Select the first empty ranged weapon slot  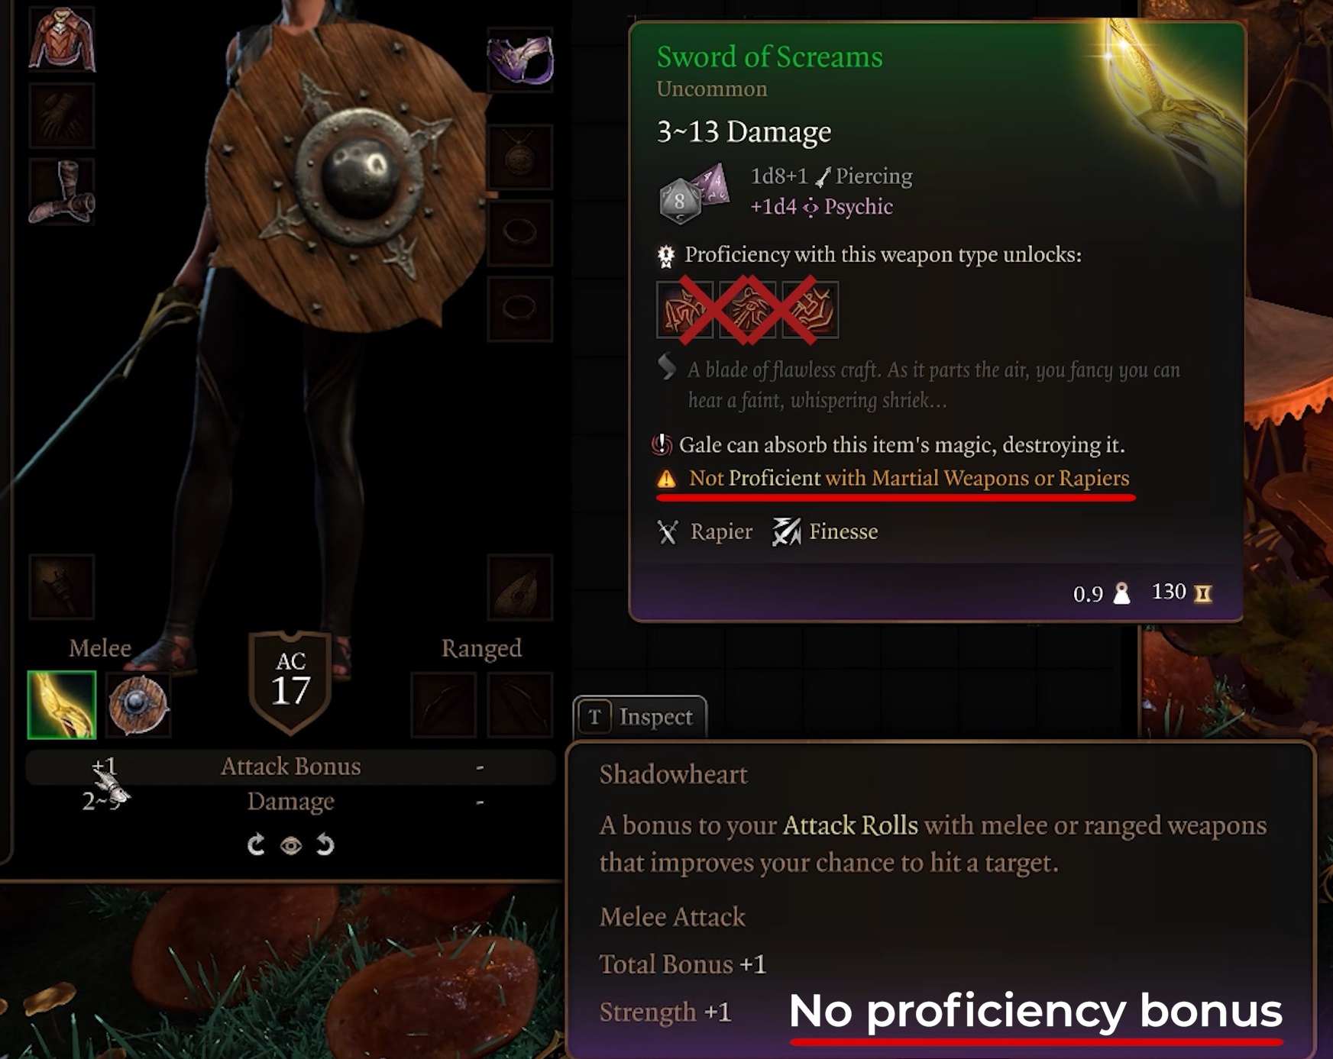[443, 705]
